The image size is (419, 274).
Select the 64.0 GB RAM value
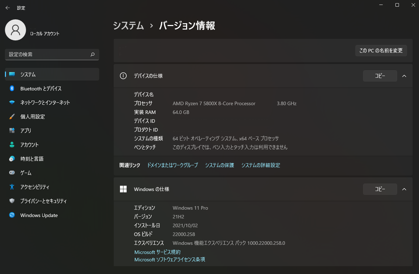pyautogui.click(x=181, y=113)
